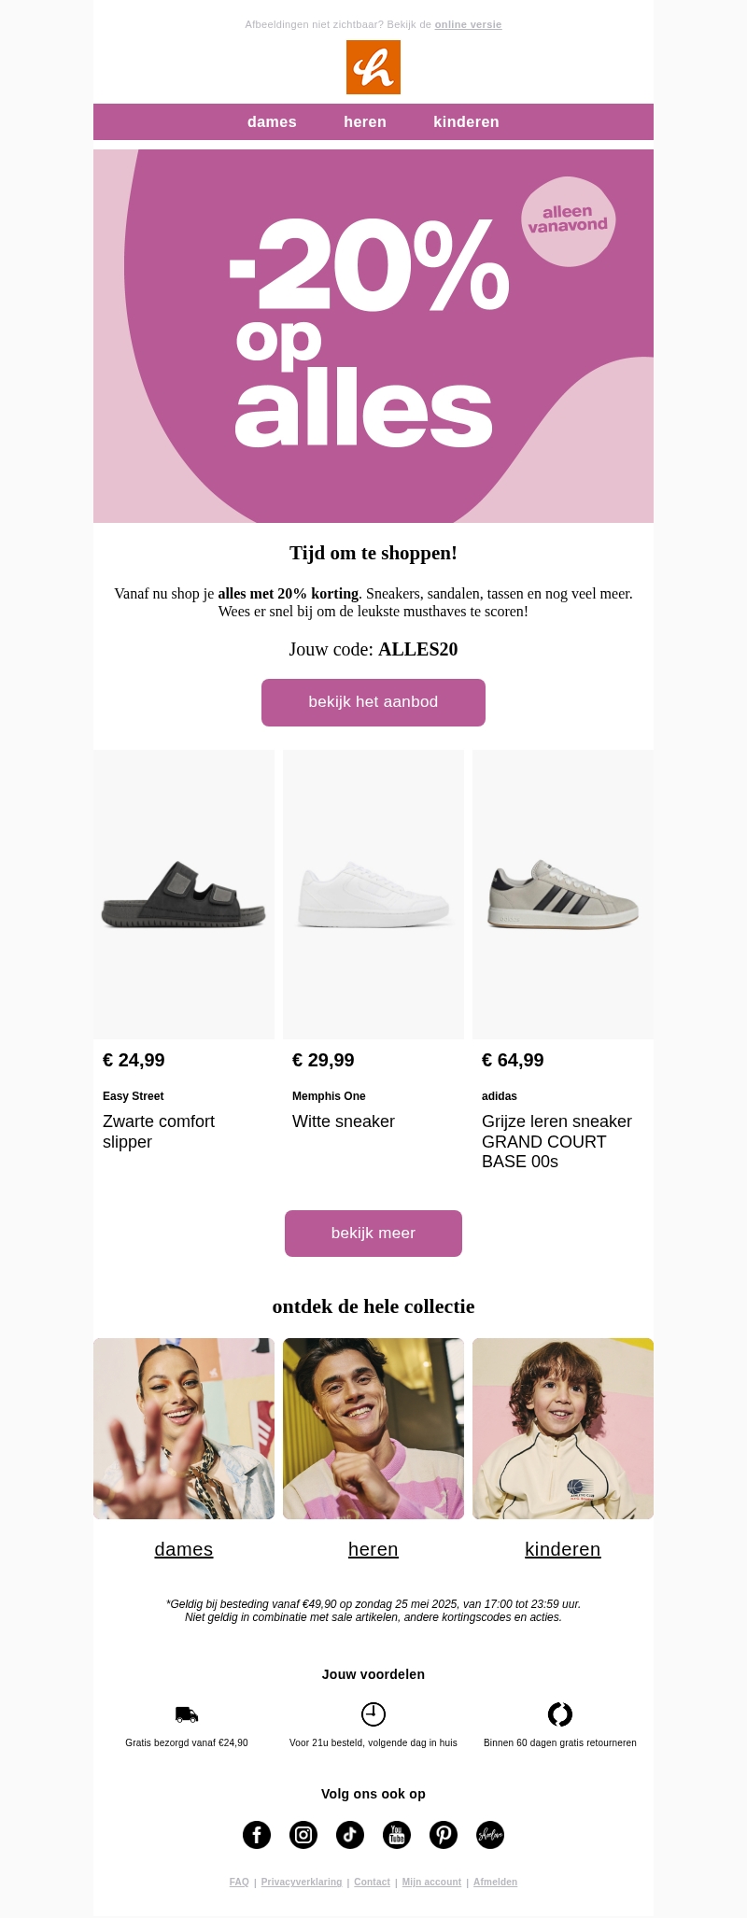Open the 'online versie' link

468,25
